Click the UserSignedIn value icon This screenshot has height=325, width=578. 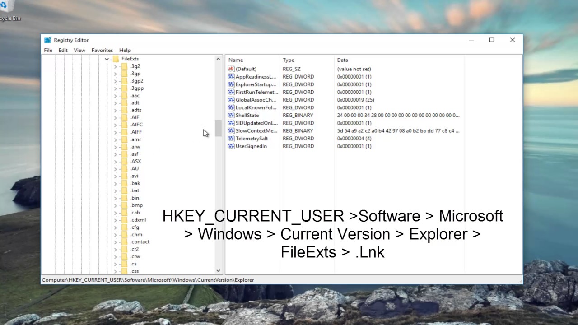[231, 146]
